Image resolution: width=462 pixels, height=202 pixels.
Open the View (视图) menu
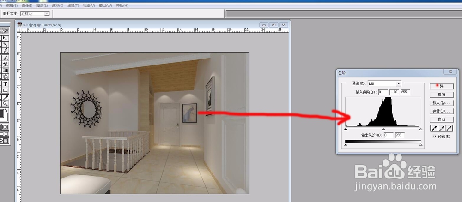(x=89, y=6)
